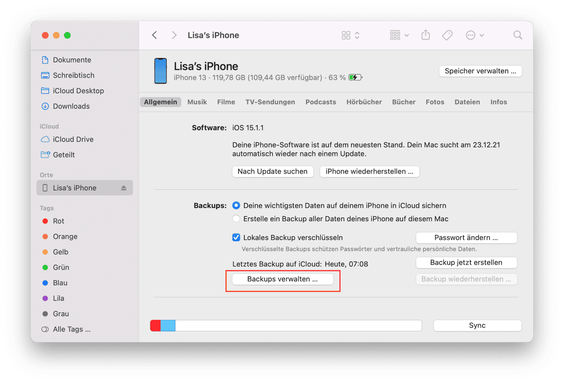Image resolution: width=564 pixels, height=383 pixels.
Task: Click the tag icon in toolbar
Action: 448,35
